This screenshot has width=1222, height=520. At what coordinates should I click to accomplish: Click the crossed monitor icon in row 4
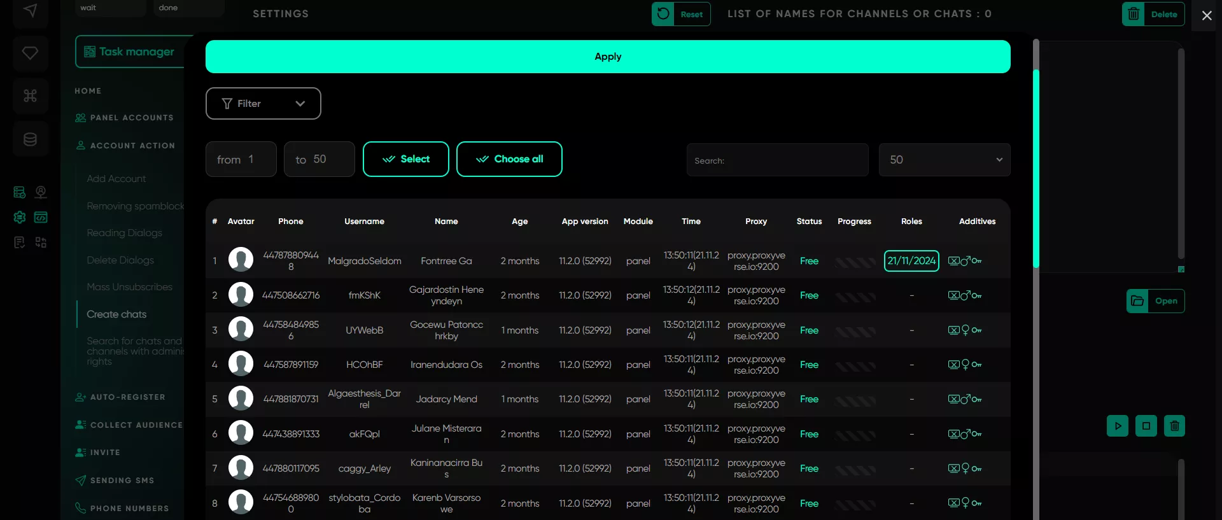coord(953,365)
